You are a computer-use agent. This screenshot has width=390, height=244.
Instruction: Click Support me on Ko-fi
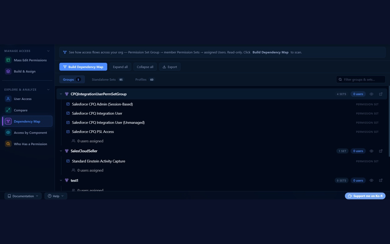pyautogui.click(x=365, y=196)
